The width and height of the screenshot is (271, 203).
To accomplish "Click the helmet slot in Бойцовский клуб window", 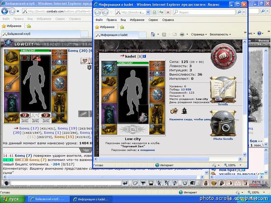I will click(x=12, y=57).
